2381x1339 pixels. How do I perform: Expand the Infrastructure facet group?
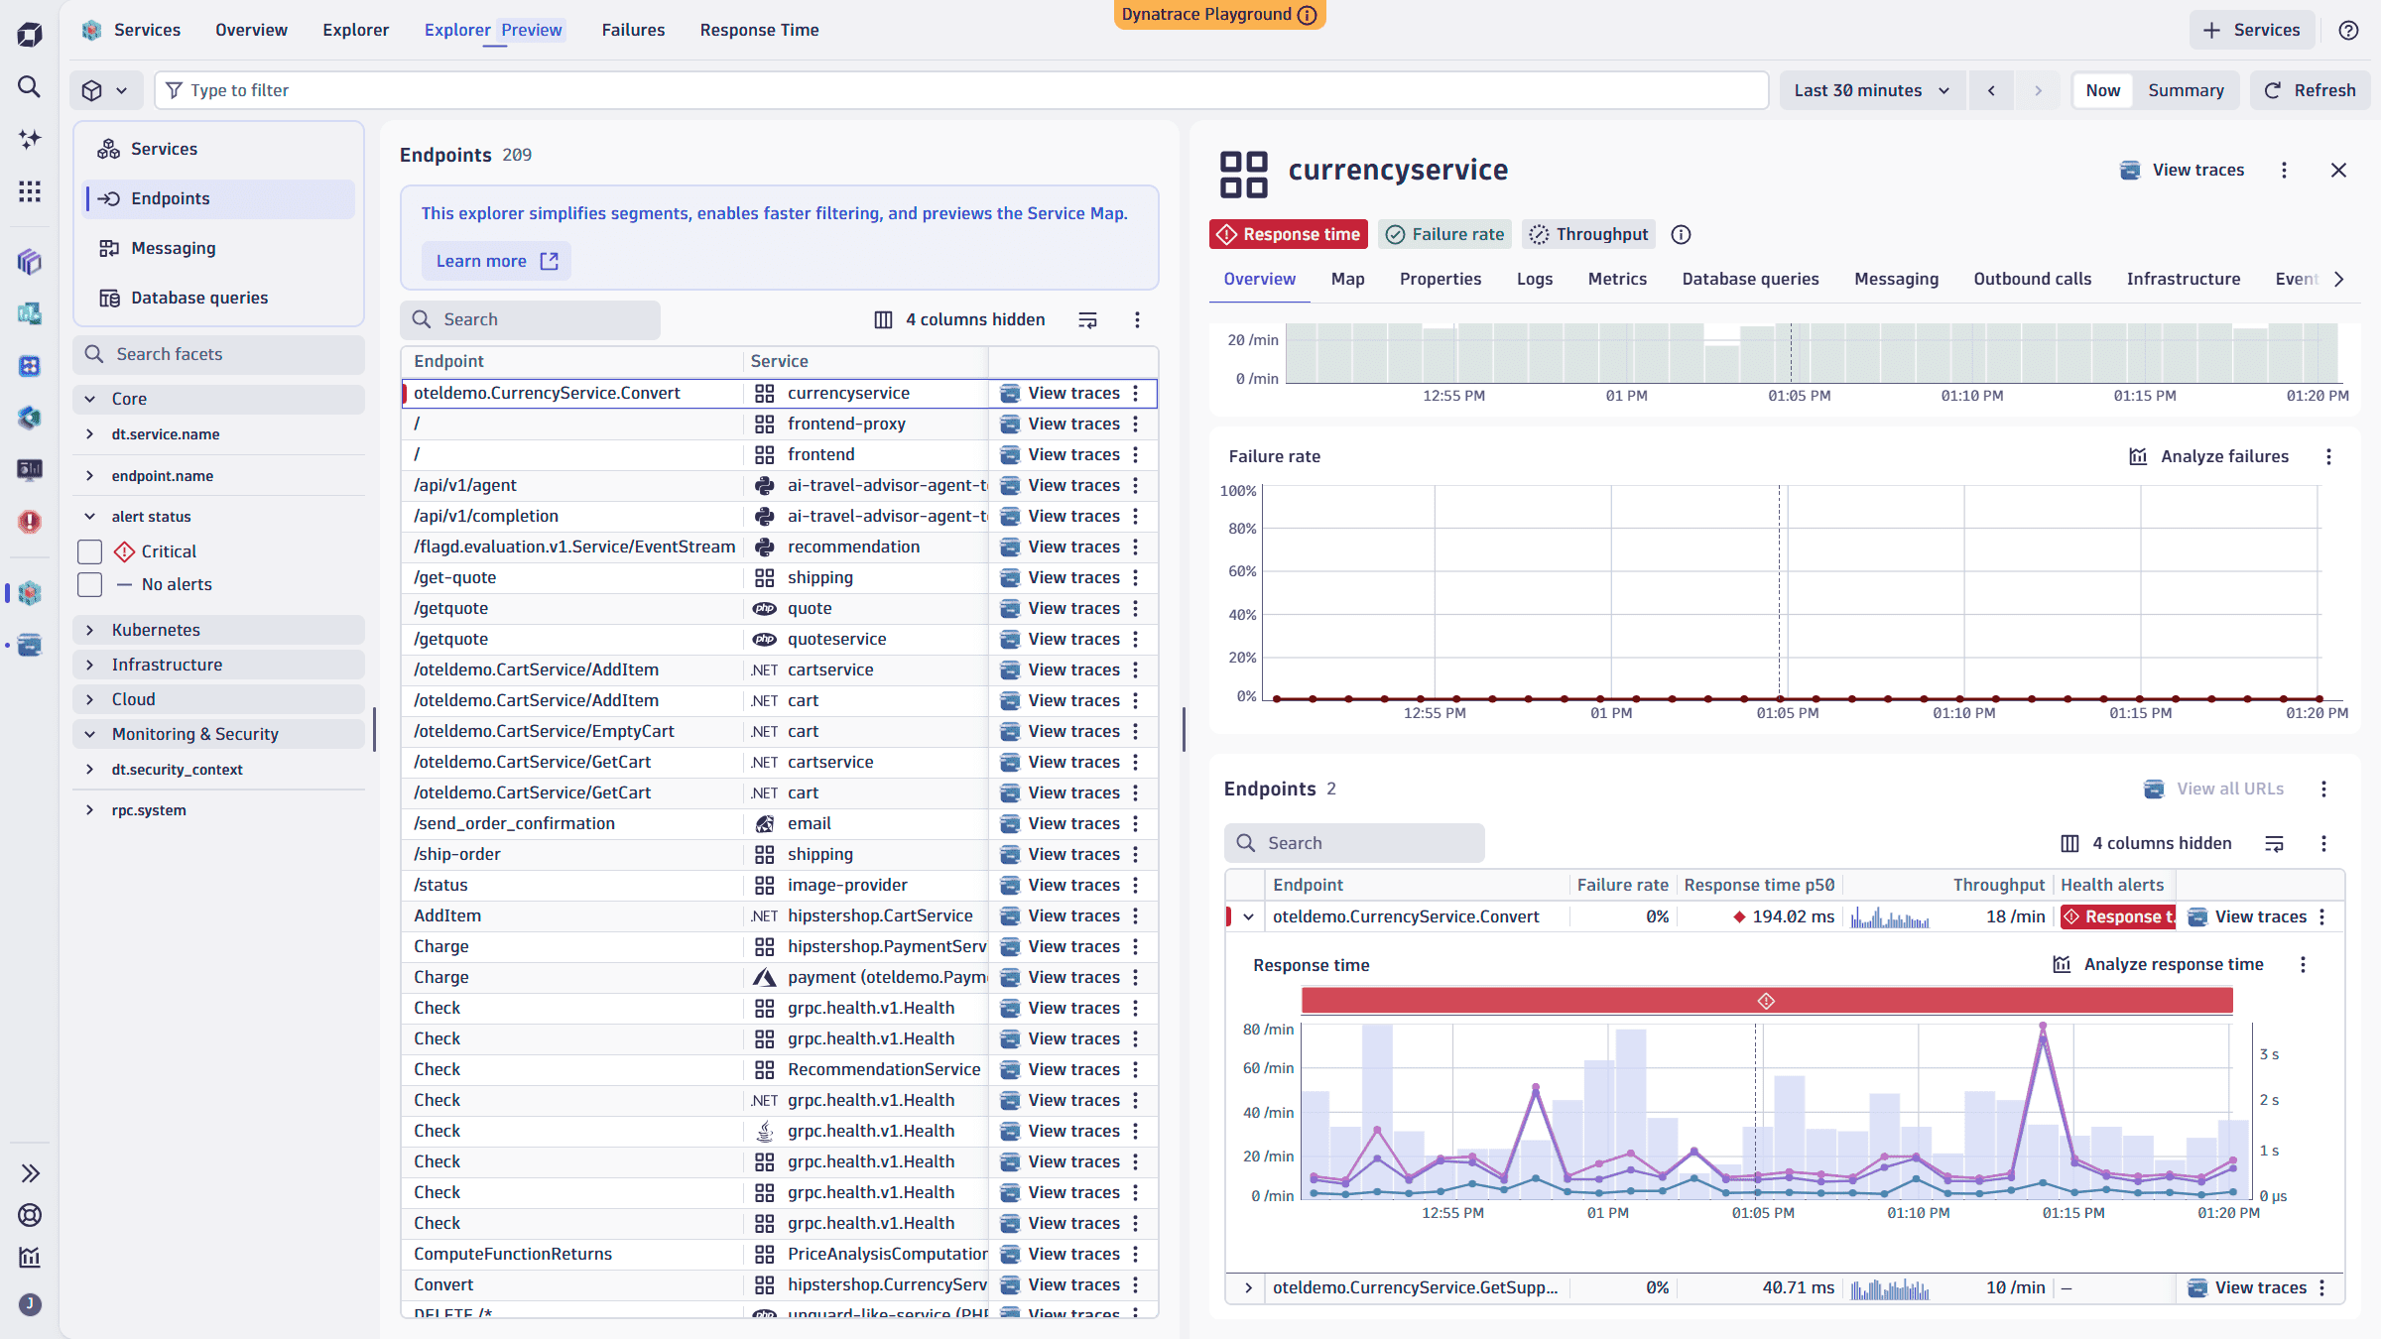coord(218,665)
